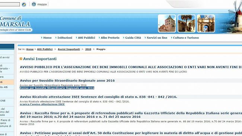242x136 pixels.
Task: Click the orange arrow icon beside Avvisi Importanti
Action: tap(21, 59)
